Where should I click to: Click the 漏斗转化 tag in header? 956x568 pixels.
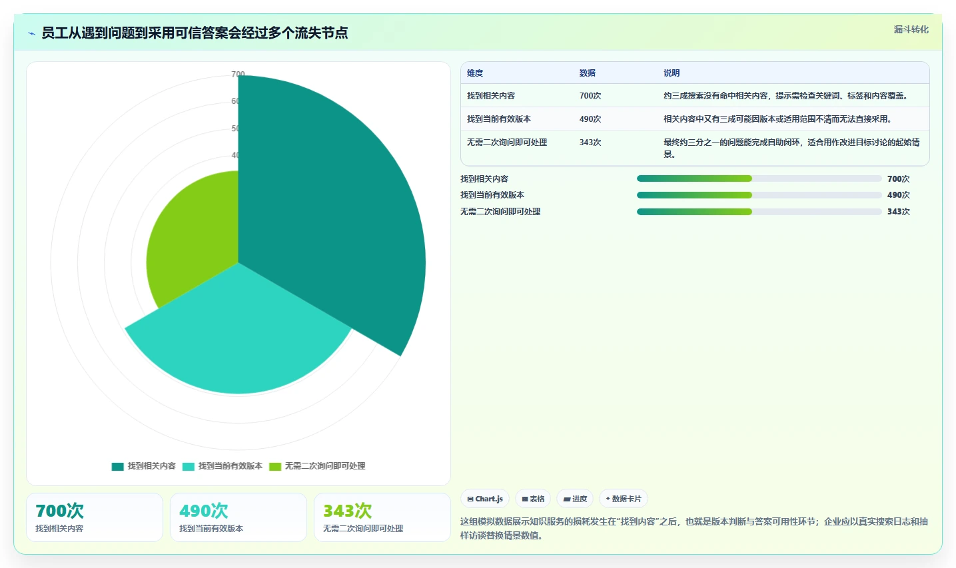click(x=911, y=29)
